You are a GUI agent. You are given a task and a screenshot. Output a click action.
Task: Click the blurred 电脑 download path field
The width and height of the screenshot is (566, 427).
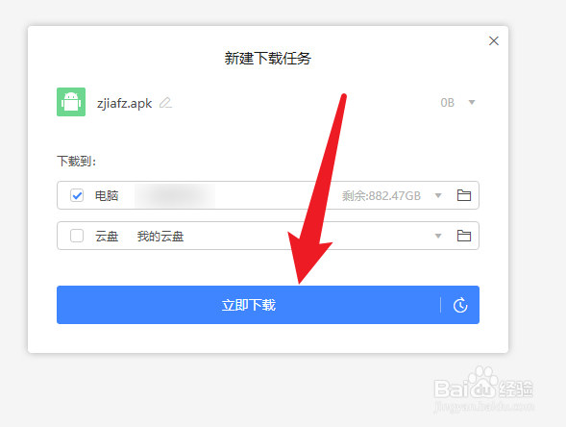coord(175,195)
